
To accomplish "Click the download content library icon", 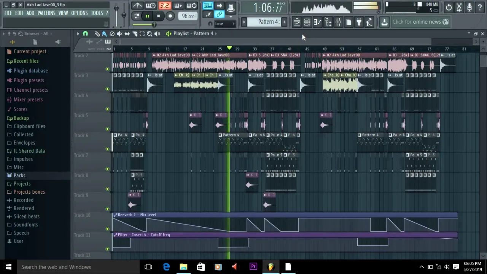I will tap(384, 22).
